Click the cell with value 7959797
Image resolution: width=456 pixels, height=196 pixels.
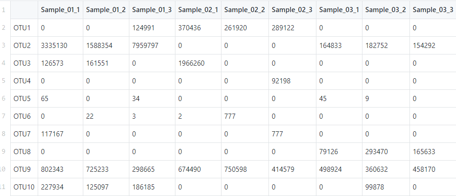coord(152,46)
